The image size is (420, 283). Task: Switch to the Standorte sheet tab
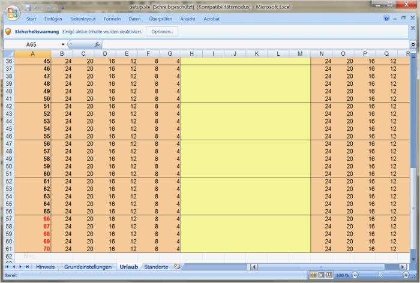[x=156, y=267]
